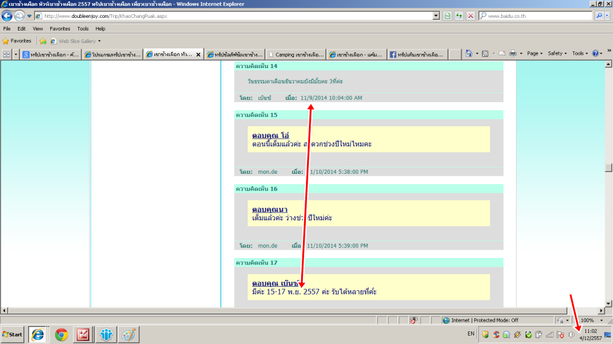Open the Favorites menu in menu bar

pos(60,29)
